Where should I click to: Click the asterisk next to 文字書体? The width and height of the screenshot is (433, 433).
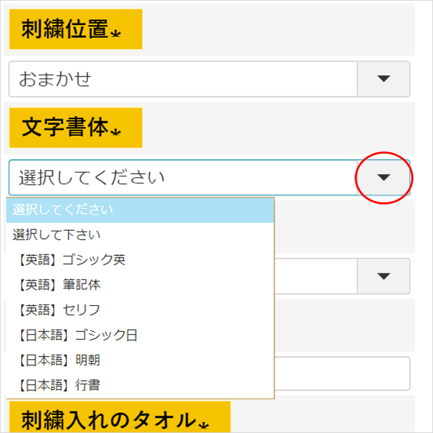(x=116, y=132)
